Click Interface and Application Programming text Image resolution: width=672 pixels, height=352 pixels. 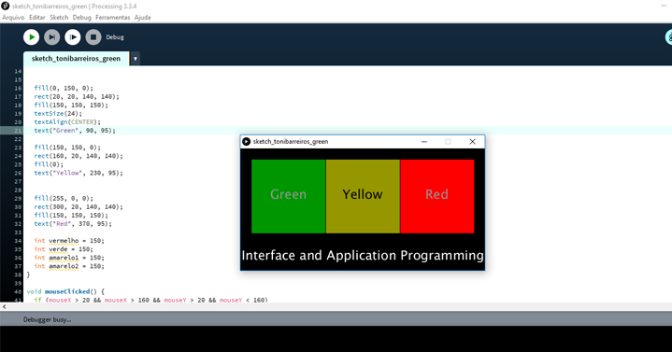tap(363, 256)
